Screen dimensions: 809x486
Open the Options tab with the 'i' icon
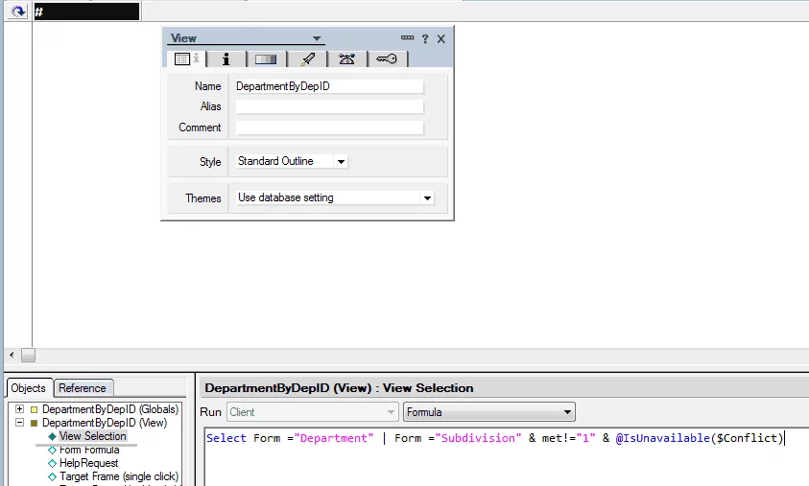pos(226,59)
